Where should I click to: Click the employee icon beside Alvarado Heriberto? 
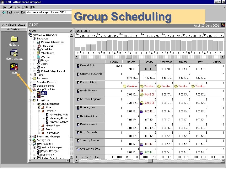point(78,149)
